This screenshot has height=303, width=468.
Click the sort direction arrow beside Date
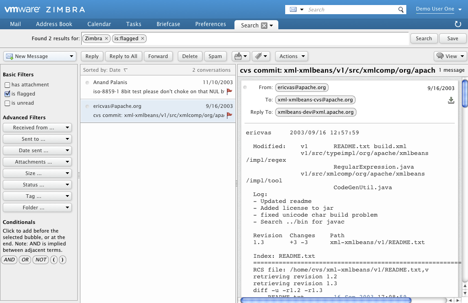[126, 70]
